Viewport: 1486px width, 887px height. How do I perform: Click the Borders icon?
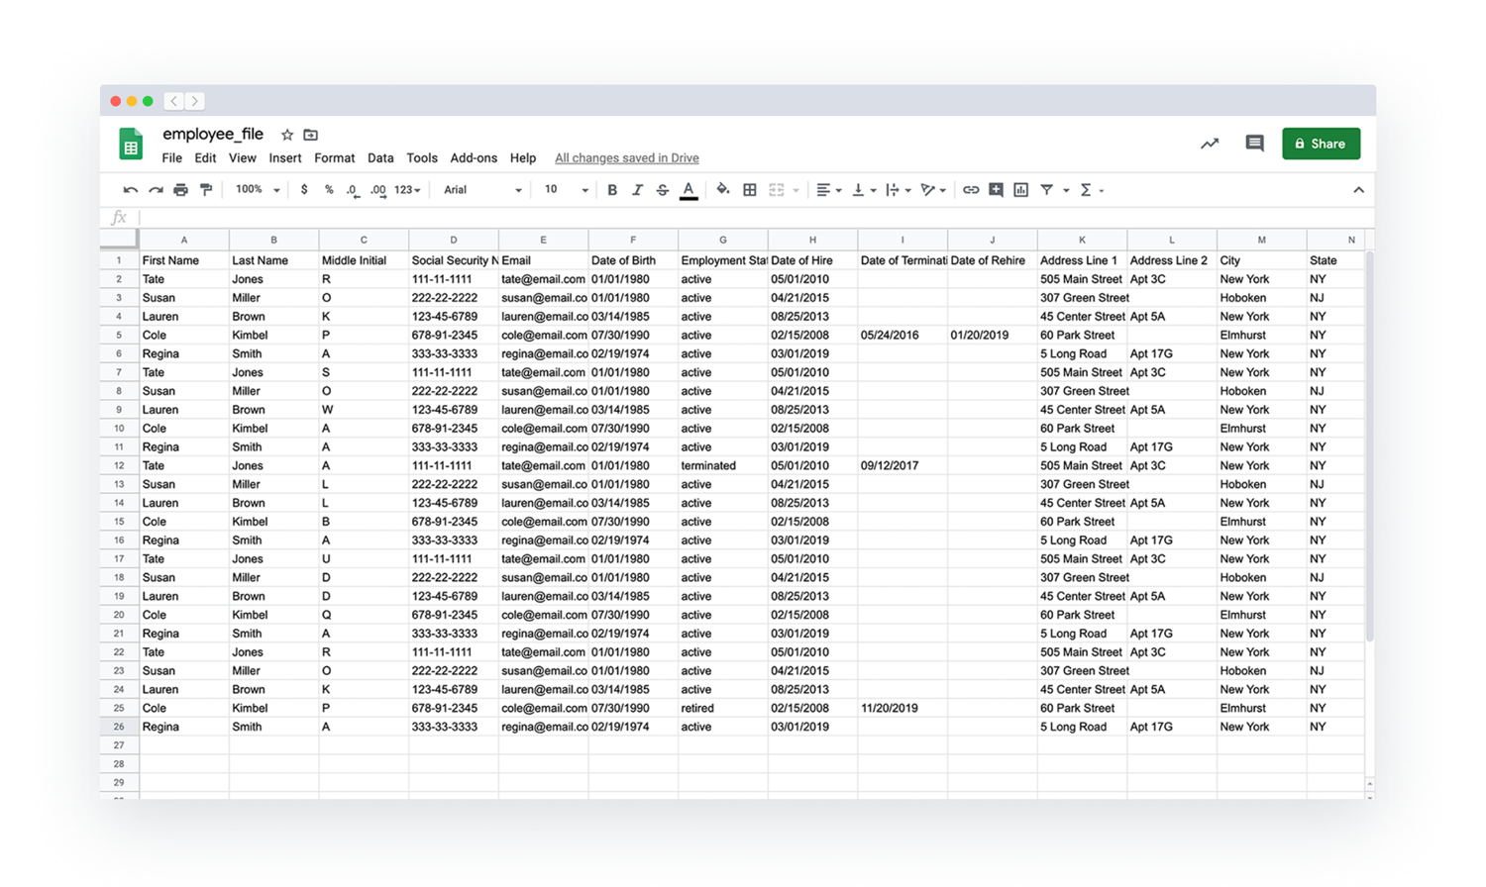tap(749, 189)
